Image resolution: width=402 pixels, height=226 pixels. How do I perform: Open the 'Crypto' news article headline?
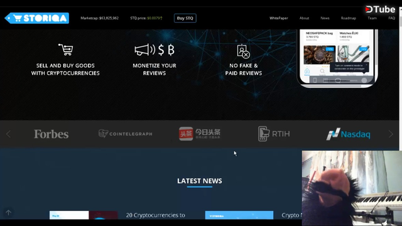(291, 215)
